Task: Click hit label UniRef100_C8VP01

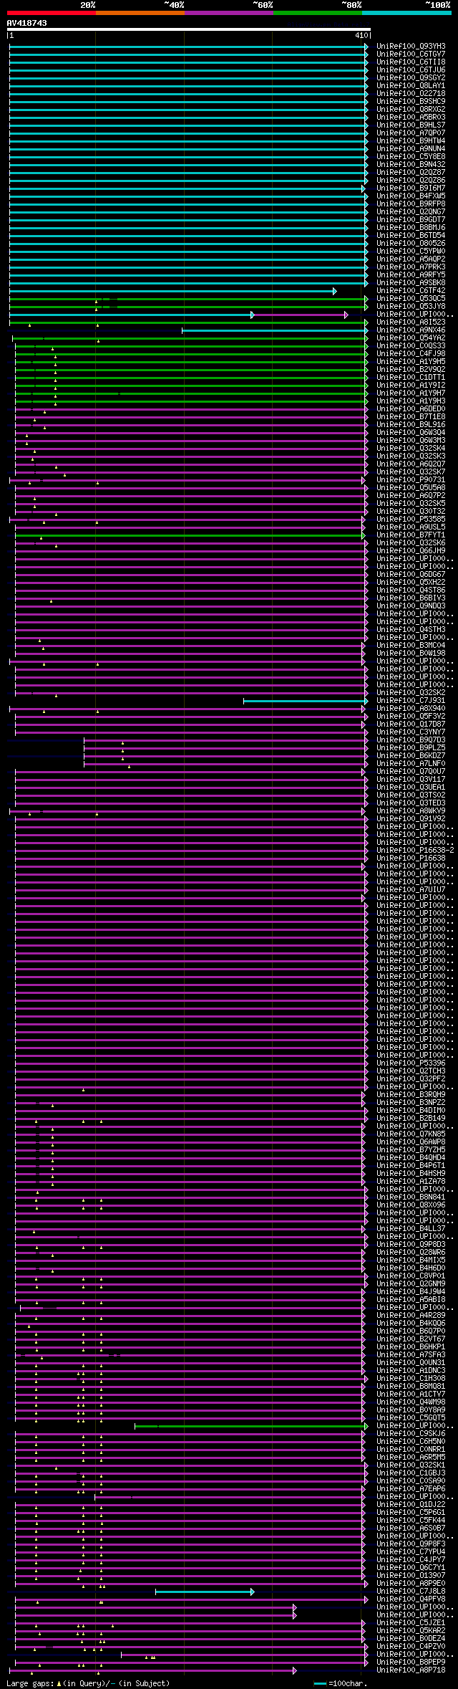Action: pos(411,1276)
